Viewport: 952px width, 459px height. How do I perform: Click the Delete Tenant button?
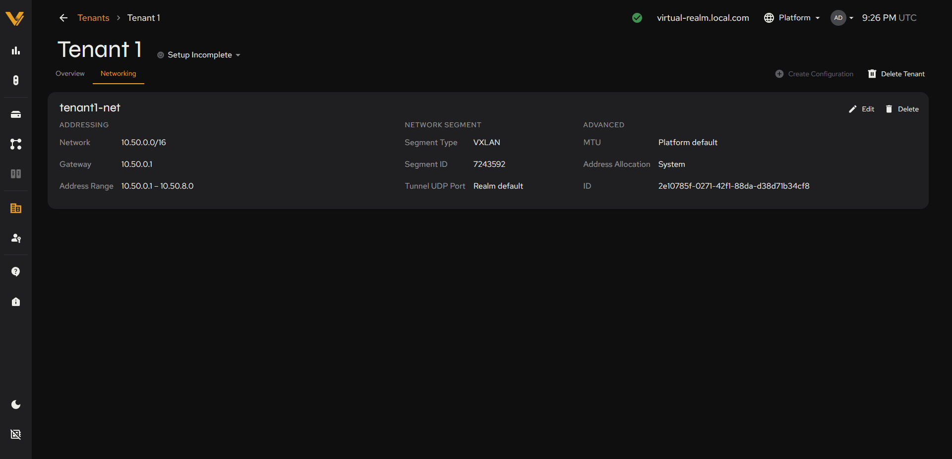pyautogui.click(x=896, y=74)
